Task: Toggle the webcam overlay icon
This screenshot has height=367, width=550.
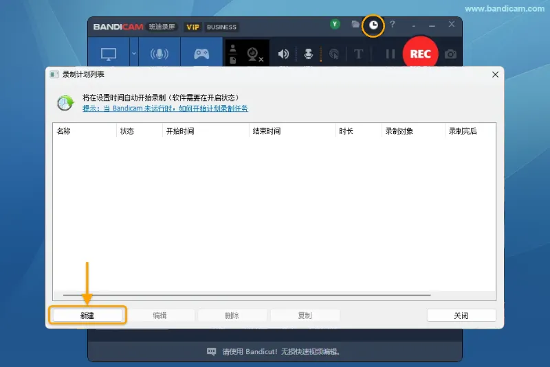Action: coord(254,54)
